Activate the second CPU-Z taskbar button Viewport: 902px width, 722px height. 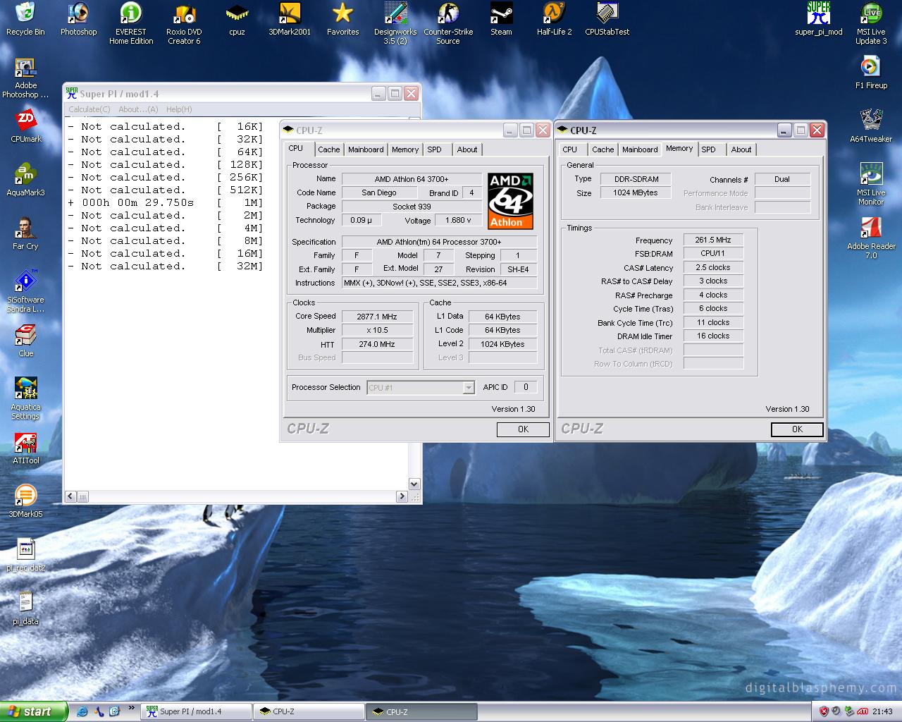click(421, 711)
